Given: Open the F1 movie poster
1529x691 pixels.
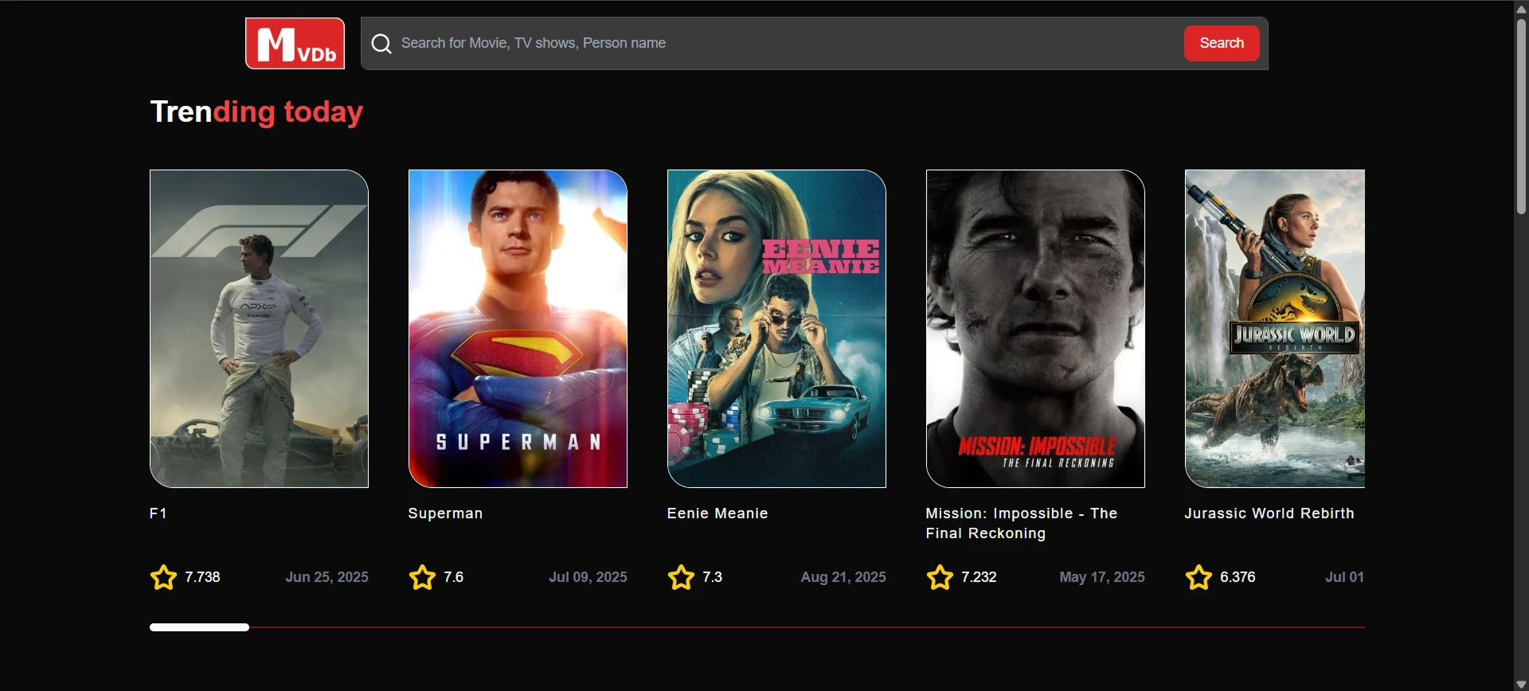Looking at the screenshot, I should point(259,328).
